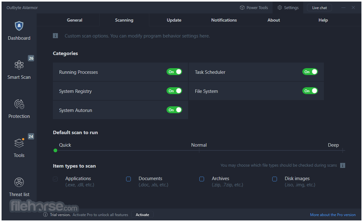Open the Dashboard shield icon

coord(19,26)
